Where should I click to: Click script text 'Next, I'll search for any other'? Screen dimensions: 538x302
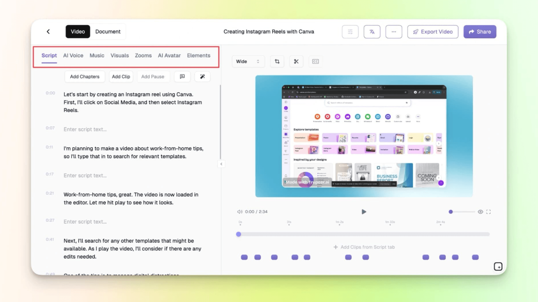[x=132, y=249]
